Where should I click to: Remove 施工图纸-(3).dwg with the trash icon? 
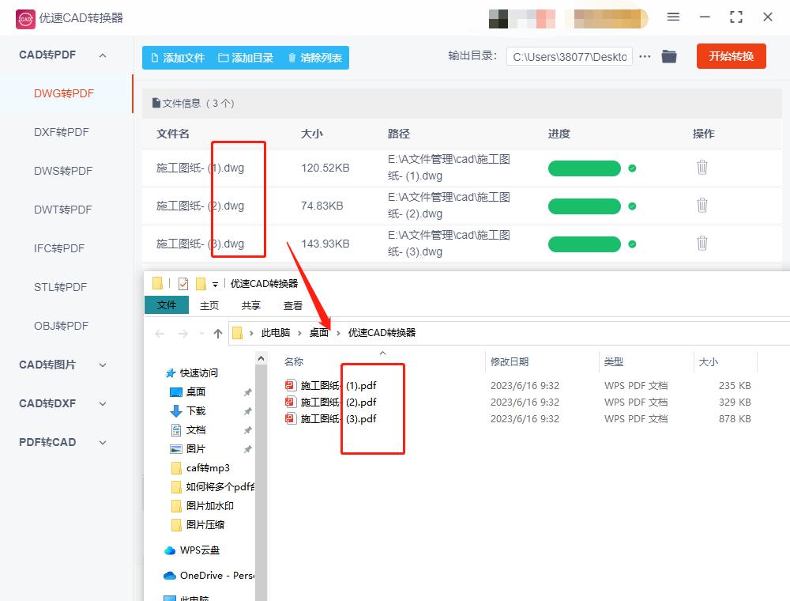[702, 244]
